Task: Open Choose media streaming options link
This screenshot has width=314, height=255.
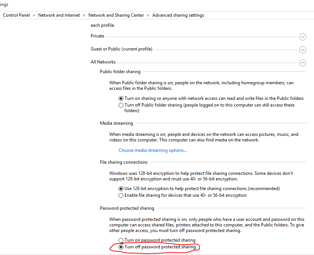Action: coord(152,150)
